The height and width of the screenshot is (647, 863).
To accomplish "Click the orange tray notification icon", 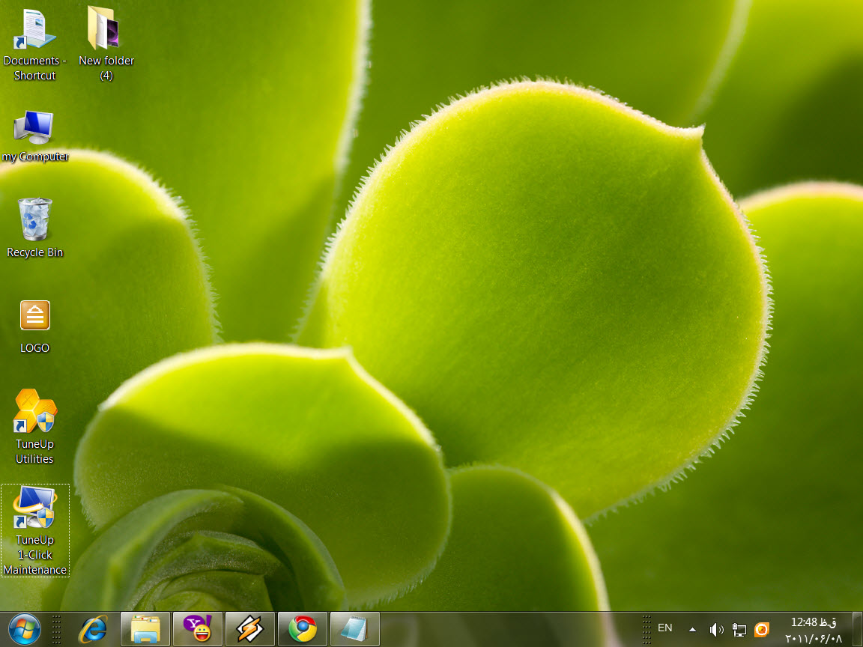I will [762, 630].
